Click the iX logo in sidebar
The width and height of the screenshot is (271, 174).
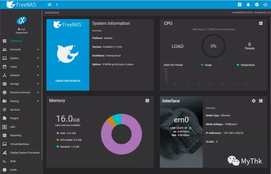click(21, 21)
